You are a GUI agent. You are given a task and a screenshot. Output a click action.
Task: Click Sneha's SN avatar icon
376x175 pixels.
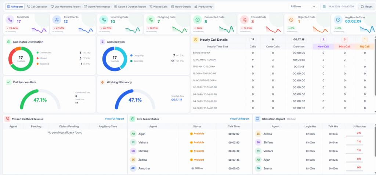point(258,168)
